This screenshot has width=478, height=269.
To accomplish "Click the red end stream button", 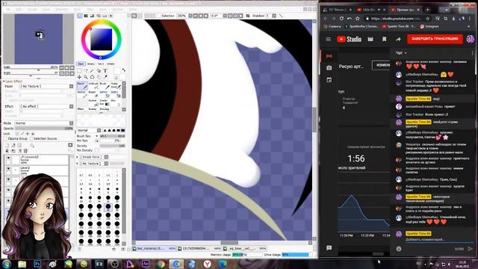I will 435,39.
